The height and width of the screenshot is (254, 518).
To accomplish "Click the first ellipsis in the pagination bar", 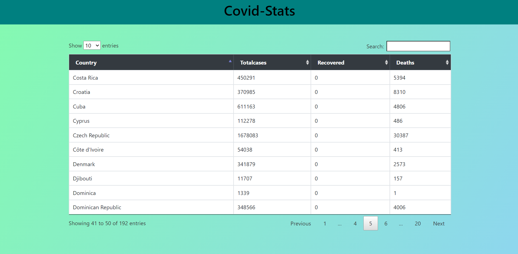I will coord(340,223).
